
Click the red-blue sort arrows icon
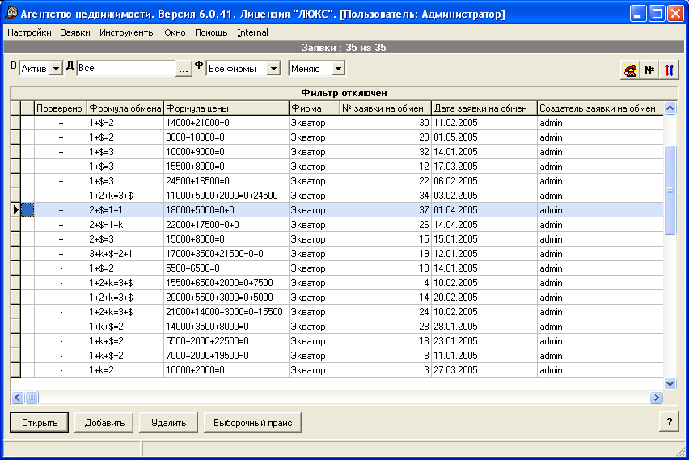(x=669, y=70)
